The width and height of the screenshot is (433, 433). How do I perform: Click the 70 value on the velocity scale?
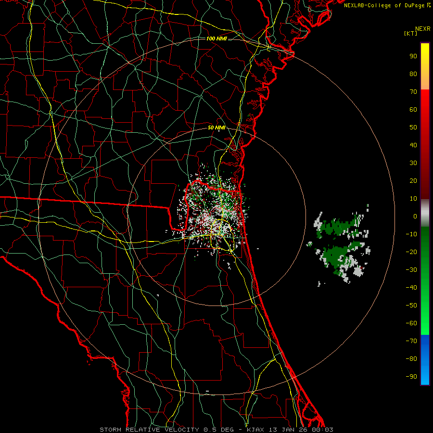pos(413,92)
